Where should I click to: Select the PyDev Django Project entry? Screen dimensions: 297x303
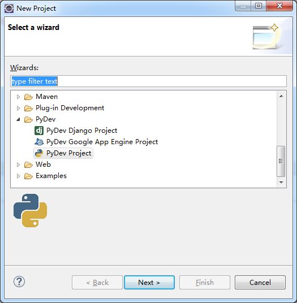[81, 131]
